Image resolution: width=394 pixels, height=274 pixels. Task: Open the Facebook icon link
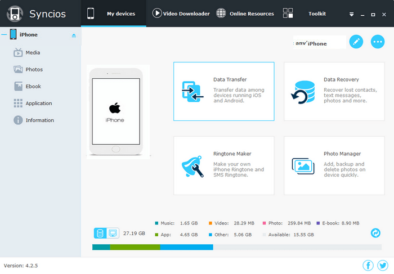click(368, 265)
